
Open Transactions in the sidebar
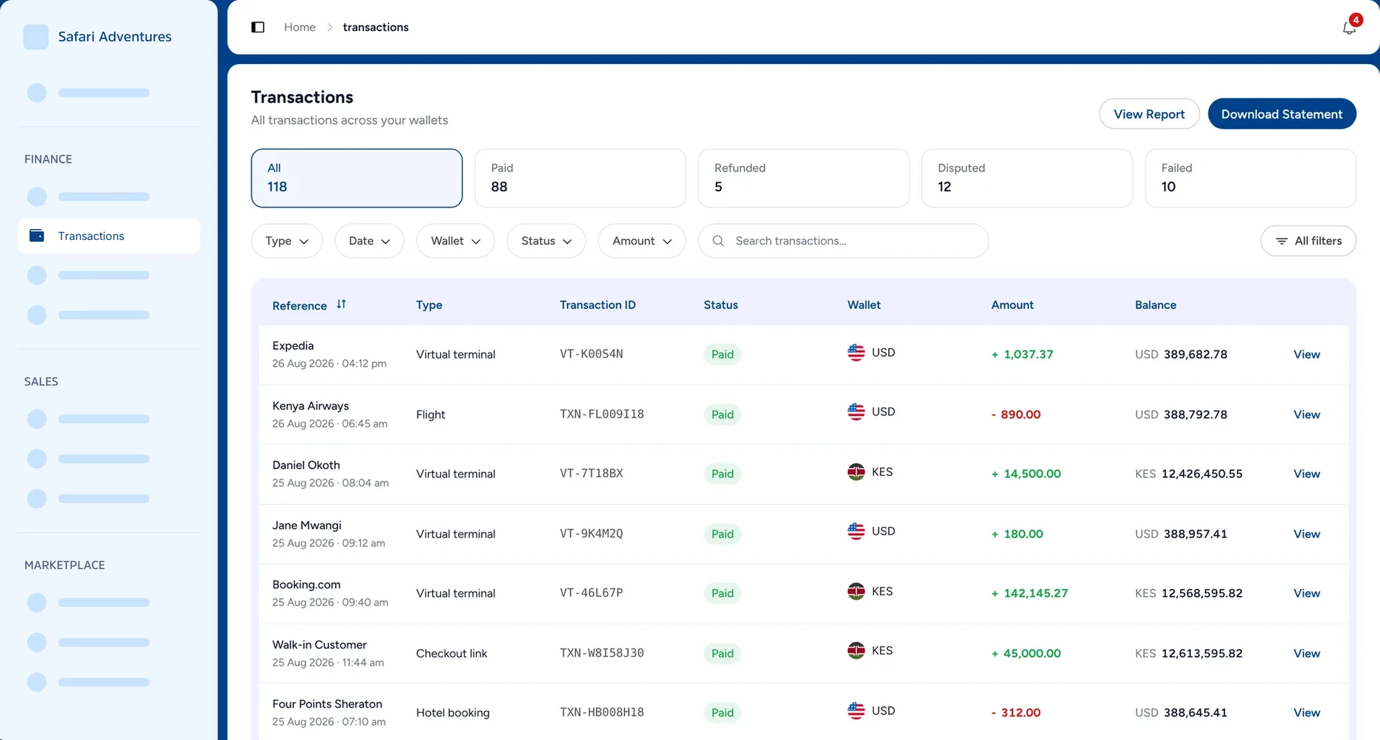pos(109,236)
